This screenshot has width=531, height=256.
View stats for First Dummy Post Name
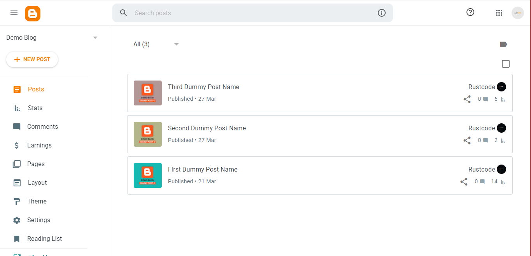tap(503, 181)
